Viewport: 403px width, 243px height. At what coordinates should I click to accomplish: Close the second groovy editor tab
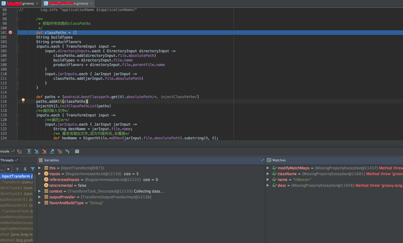(92, 4)
